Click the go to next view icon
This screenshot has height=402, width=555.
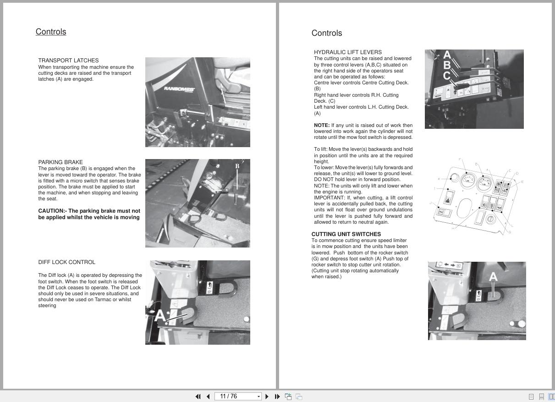(299, 396)
